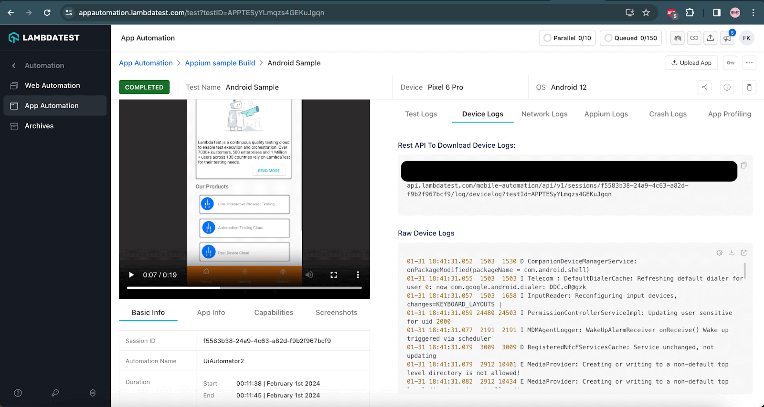Viewport: 764px width, 407px height.
Task: Play the test recording video
Action: pos(131,275)
